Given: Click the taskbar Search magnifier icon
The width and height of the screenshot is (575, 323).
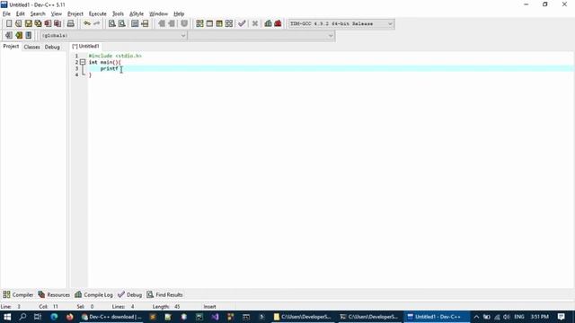Looking at the screenshot, I should click(22, 317).
